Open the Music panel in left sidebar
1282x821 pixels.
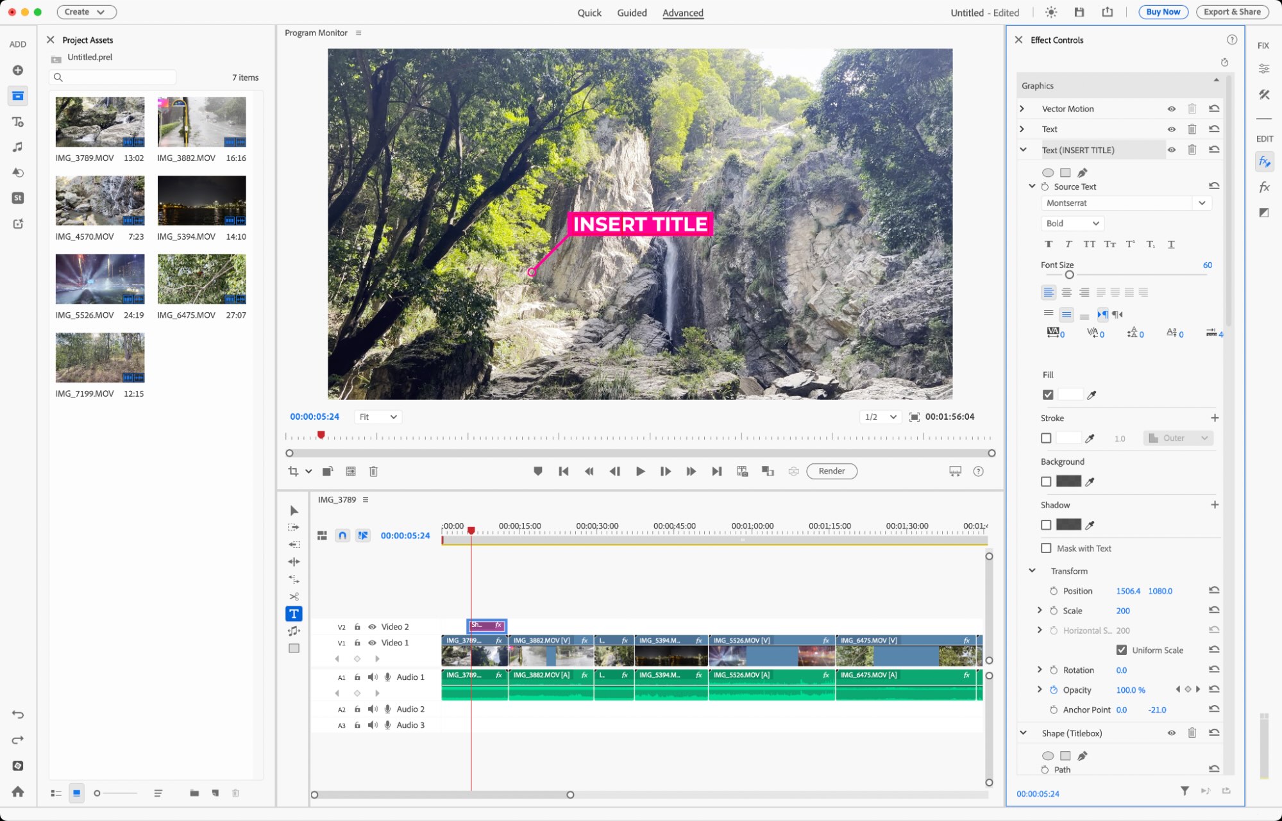tap(18, 147)
